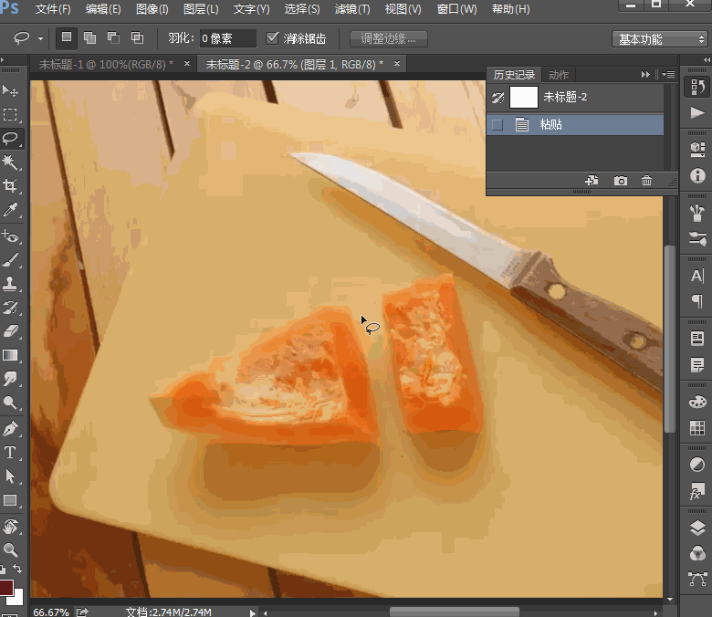Select the 粘贴 history state
Screen dimensions: 712x617
click(575, 125)
